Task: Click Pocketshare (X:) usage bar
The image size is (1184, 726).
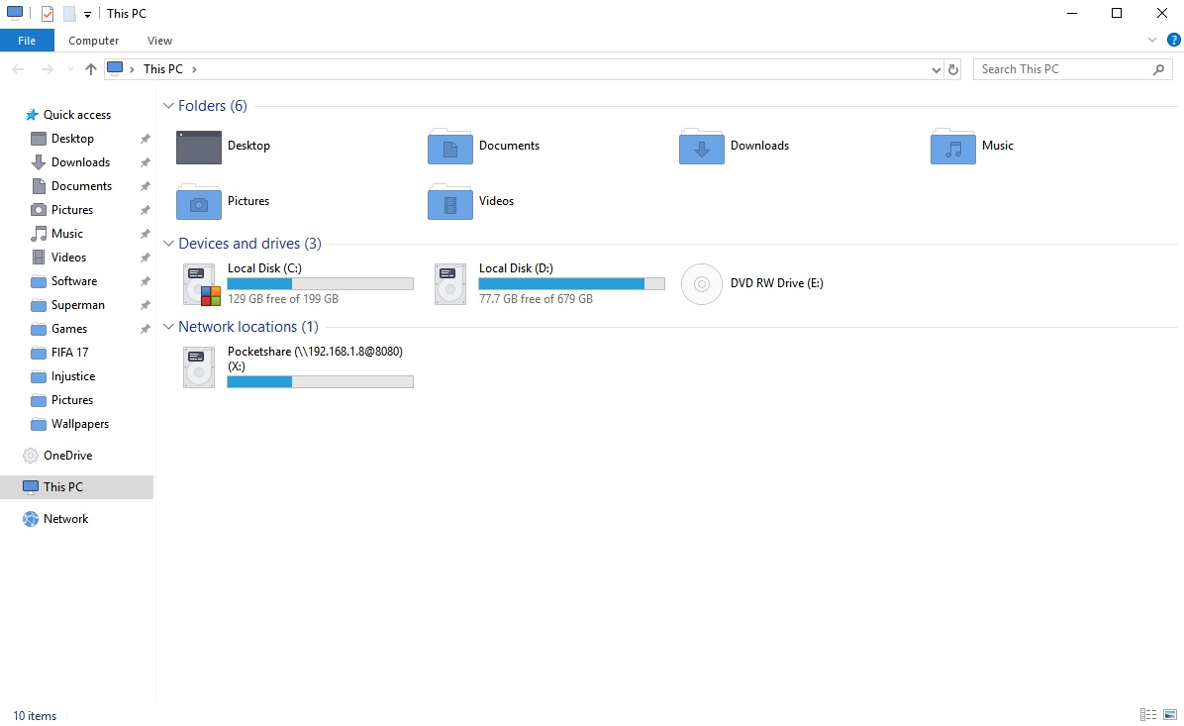Action: (320, 382)
